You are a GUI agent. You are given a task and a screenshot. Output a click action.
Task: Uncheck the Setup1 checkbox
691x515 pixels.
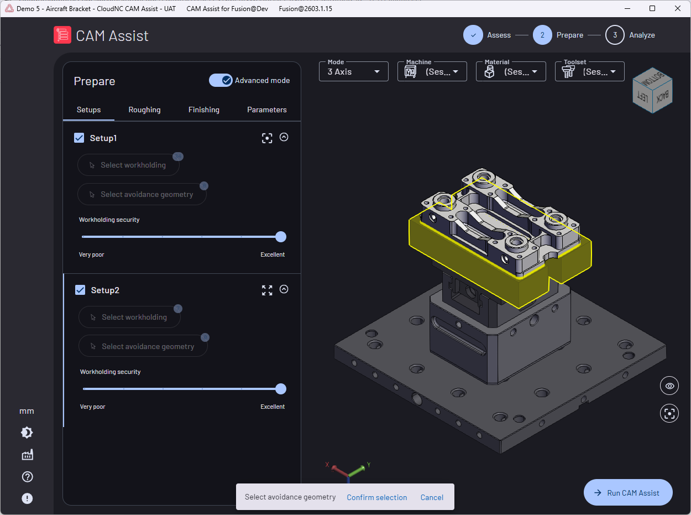(x=79, y=138)
